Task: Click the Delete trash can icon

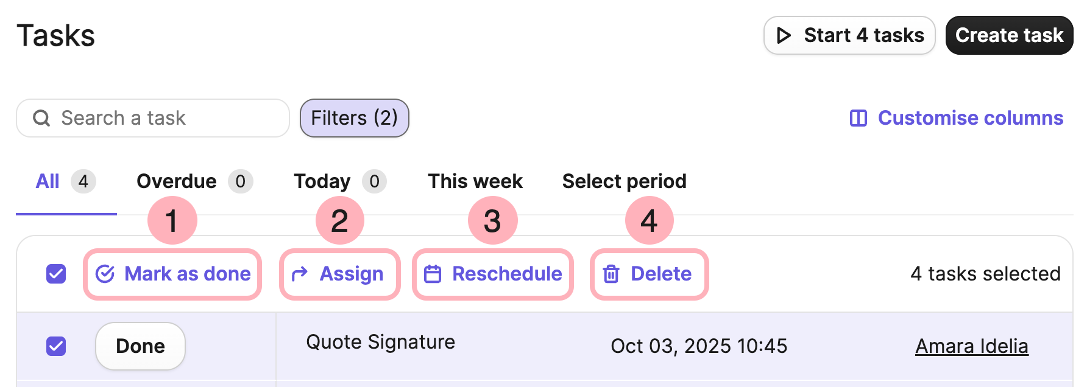Action: [x=610, y=274]
